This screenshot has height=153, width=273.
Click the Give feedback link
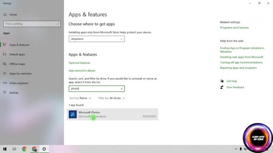tap(235, 87)
